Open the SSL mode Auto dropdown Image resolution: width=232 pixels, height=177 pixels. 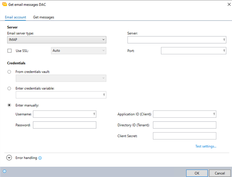pos(79,50)
